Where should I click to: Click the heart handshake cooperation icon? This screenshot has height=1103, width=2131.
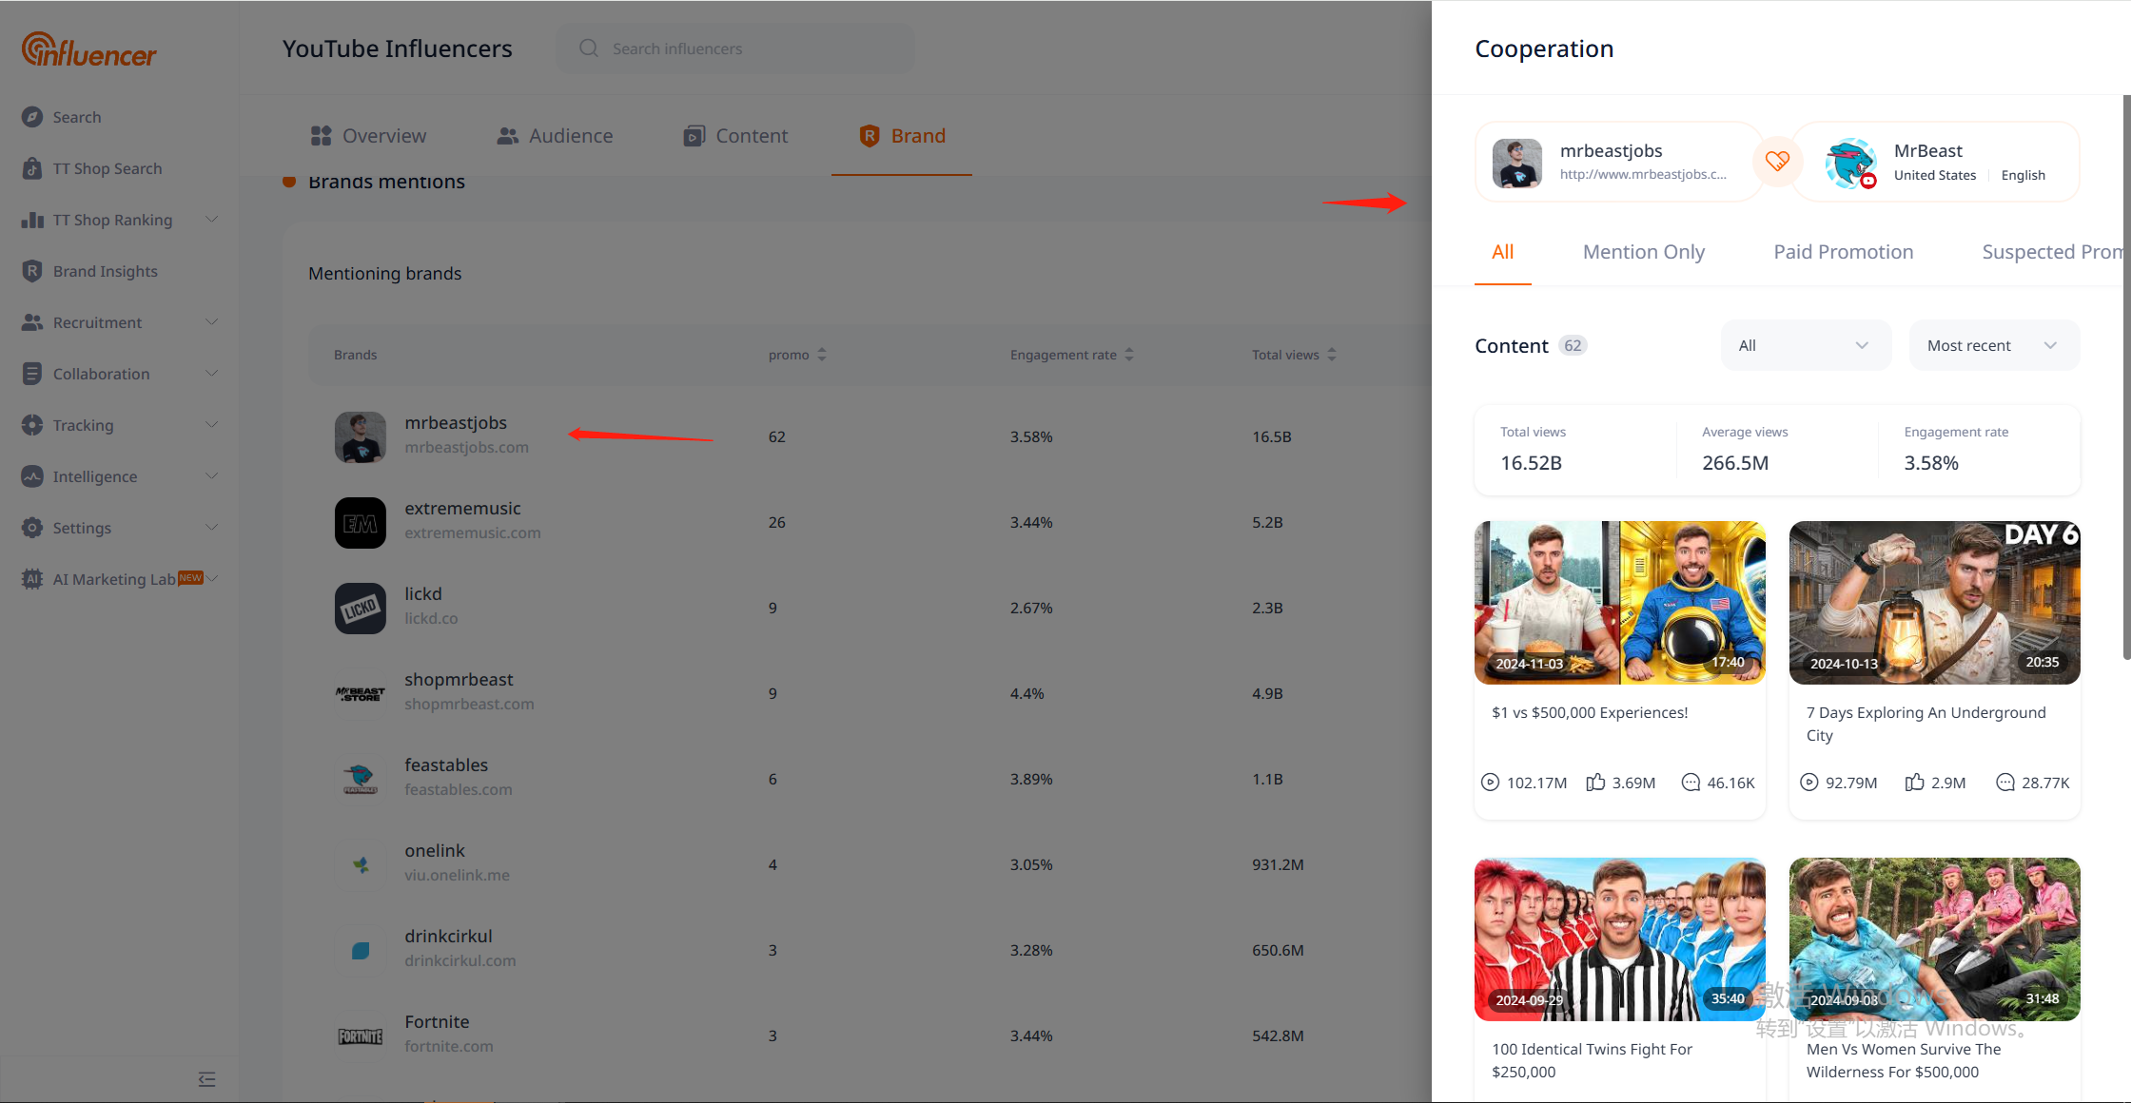pyautogui.click(x=1777, y=162)
